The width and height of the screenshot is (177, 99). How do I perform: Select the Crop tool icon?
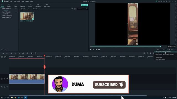click(x=19, y=53)
